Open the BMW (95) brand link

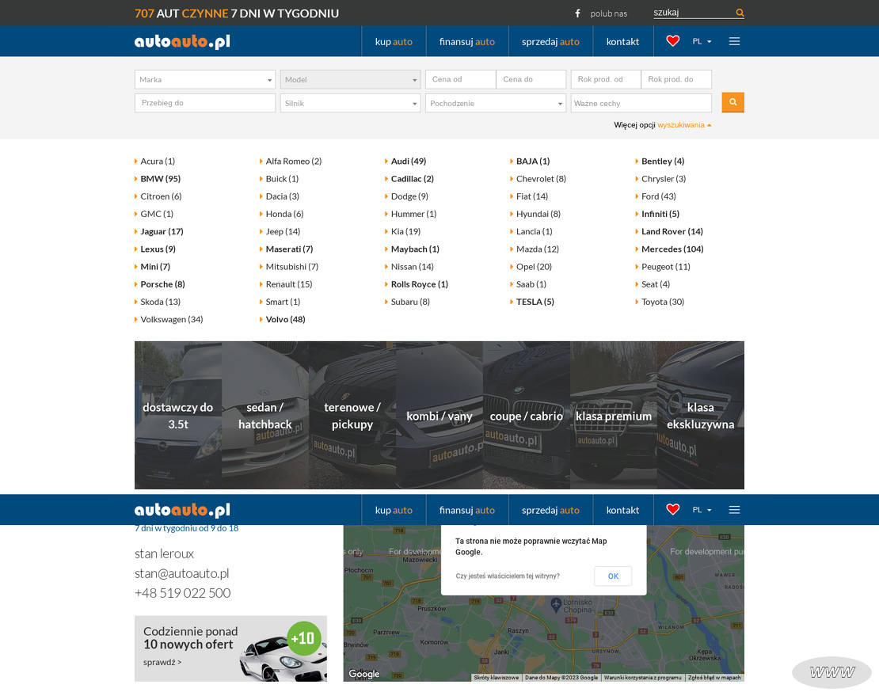pyautogui.click(x=160, y=179)
